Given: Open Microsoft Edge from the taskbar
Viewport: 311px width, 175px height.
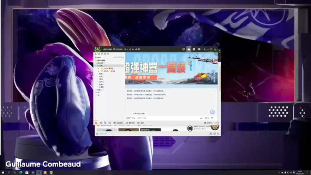Looking at the screenshot, I should 21,172.
